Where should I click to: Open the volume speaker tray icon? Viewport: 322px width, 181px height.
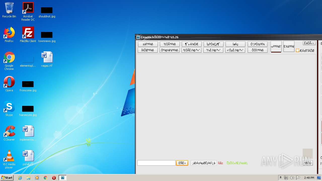(x=292, y=178)
